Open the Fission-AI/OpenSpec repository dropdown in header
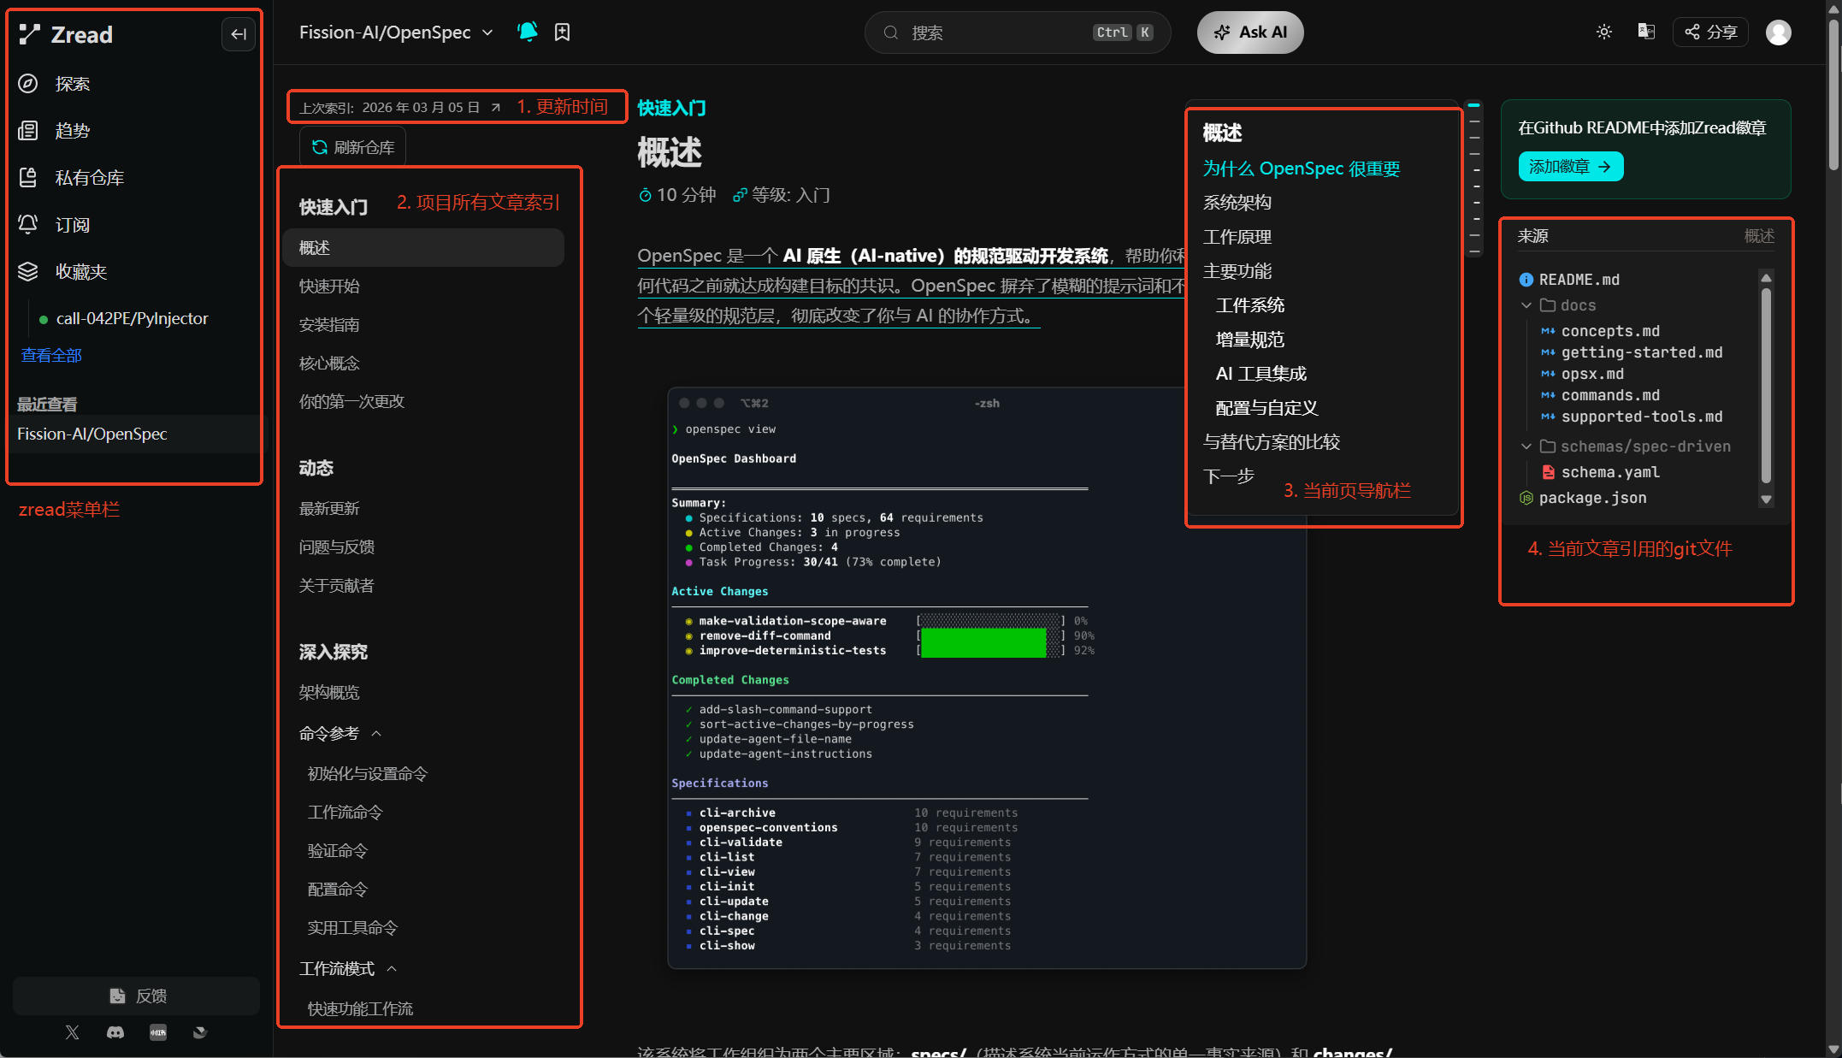 pyautogui.click(x=397, y=33)
